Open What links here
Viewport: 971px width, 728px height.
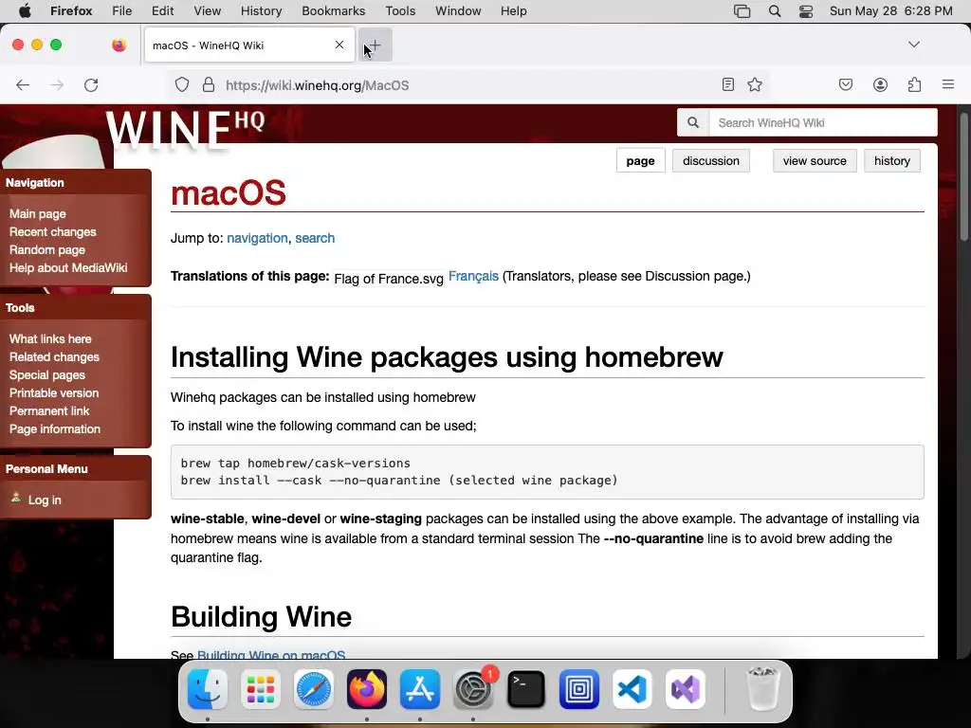(50, 338)
